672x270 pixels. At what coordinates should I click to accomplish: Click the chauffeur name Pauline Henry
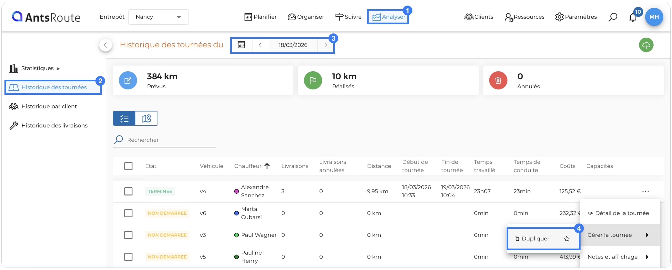pyautogui.click(x=252, y=257)
